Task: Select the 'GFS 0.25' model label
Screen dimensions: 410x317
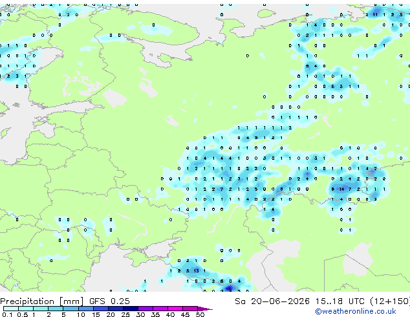Action: click(x=109, y=301)
